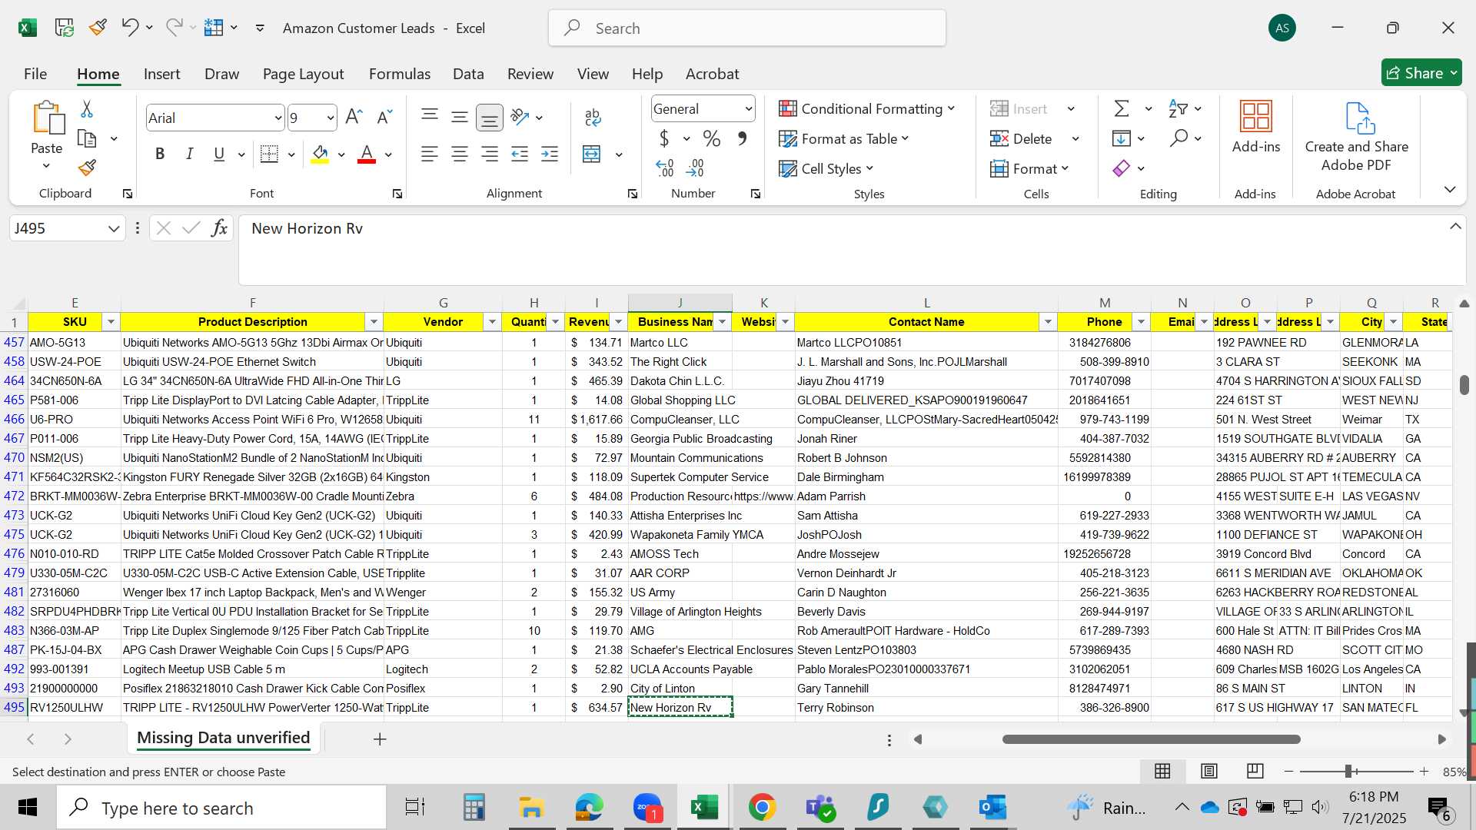The width and height of the screenshot is (1476, 830).
Task: Switch to Page Break Preview
Action: [1255, 771]
